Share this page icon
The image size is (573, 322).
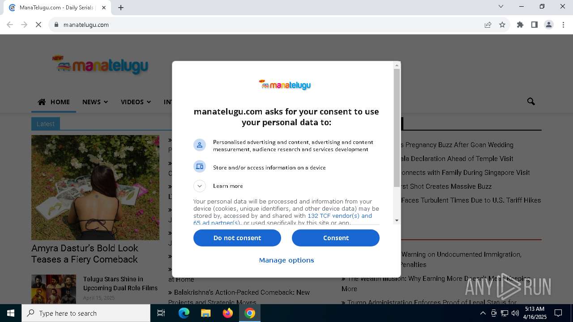pos(488,25)
